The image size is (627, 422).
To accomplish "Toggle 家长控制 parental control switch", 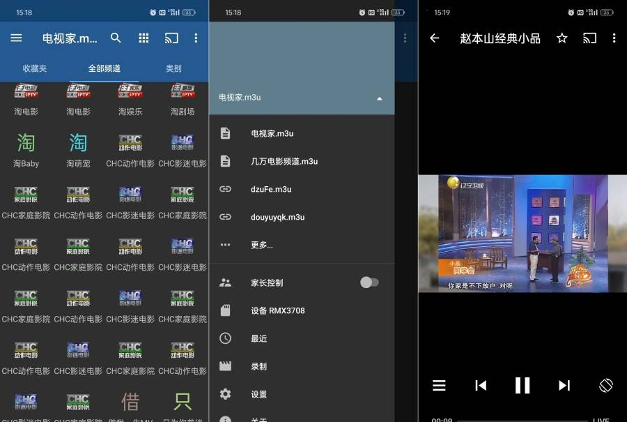I will [x=369, y=282].
